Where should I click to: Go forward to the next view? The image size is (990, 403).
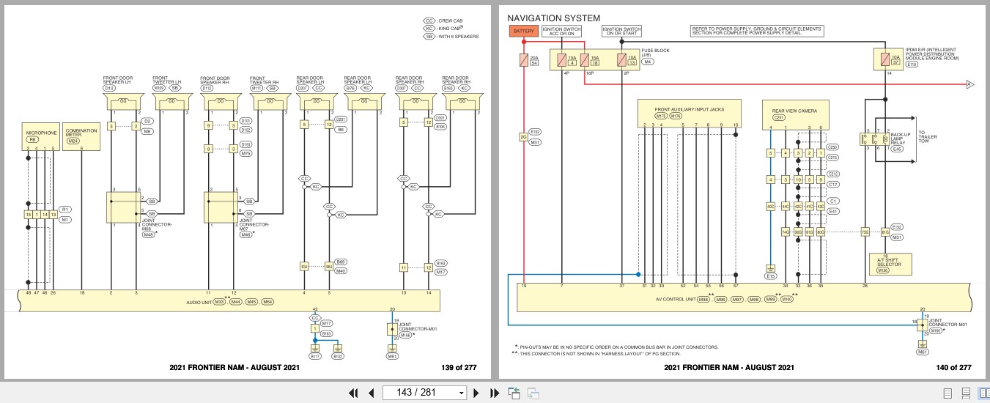coord(533,393)
